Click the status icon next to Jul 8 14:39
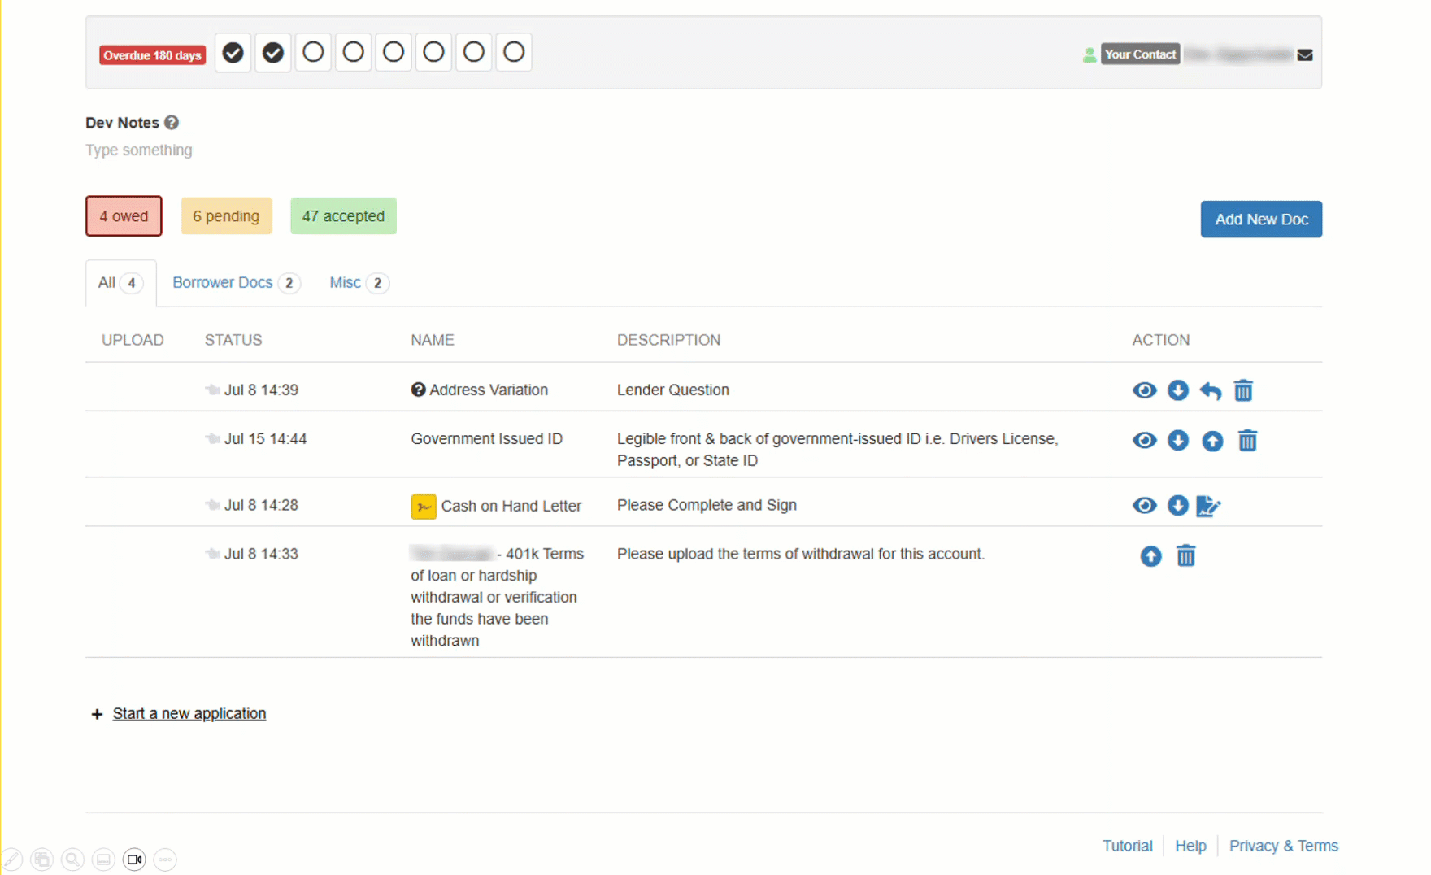The width and height of the screenshot is (1431, 875). pos(212,390)
